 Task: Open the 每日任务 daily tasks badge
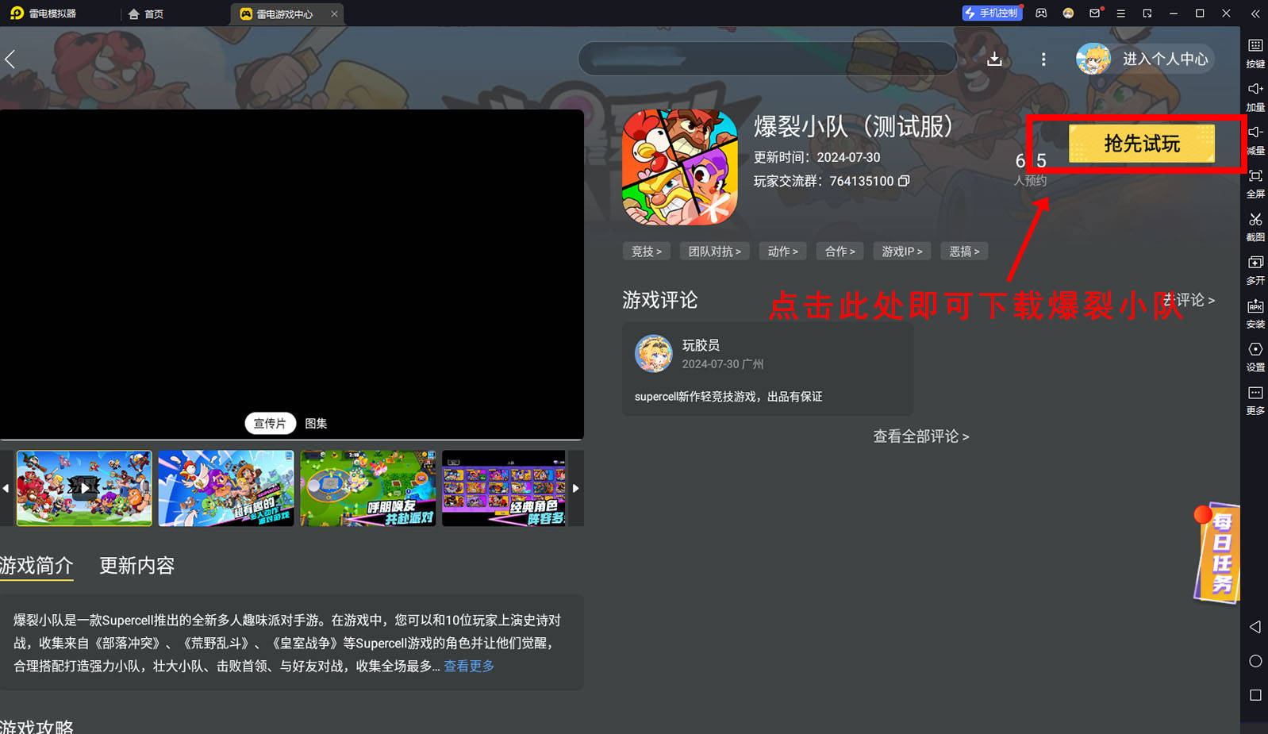tap(1217, 553)
